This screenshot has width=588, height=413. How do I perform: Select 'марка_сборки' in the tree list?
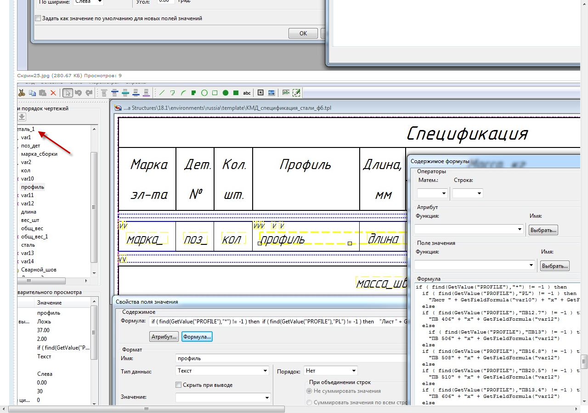coord(39,154)
